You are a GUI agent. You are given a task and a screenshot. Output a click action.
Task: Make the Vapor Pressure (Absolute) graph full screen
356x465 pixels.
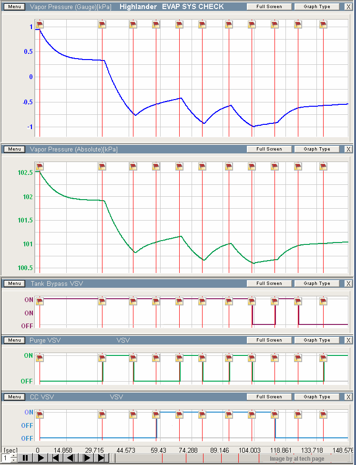[269, 149]
